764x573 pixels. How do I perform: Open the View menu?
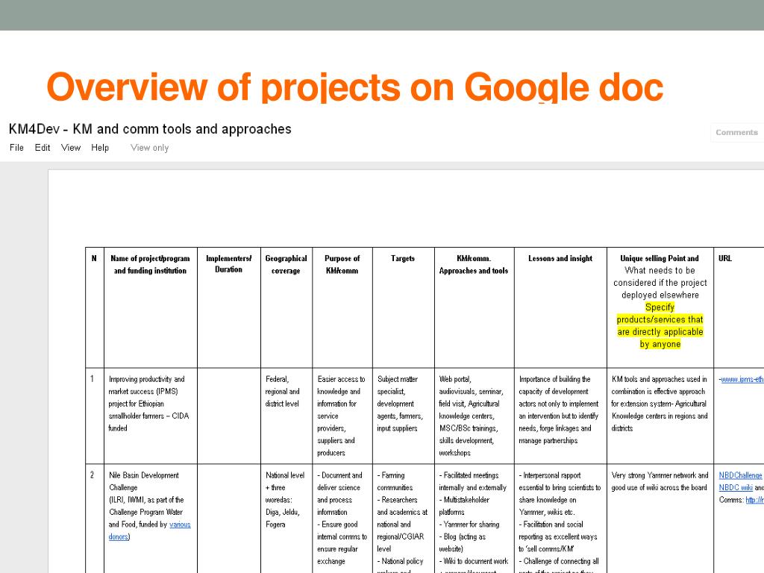(71, 148)
